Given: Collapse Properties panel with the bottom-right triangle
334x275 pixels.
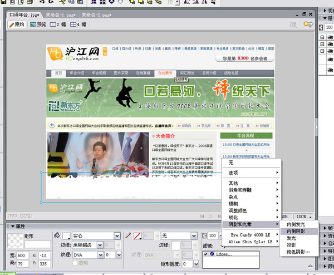Looking at the screenshot, I should 311,266.
